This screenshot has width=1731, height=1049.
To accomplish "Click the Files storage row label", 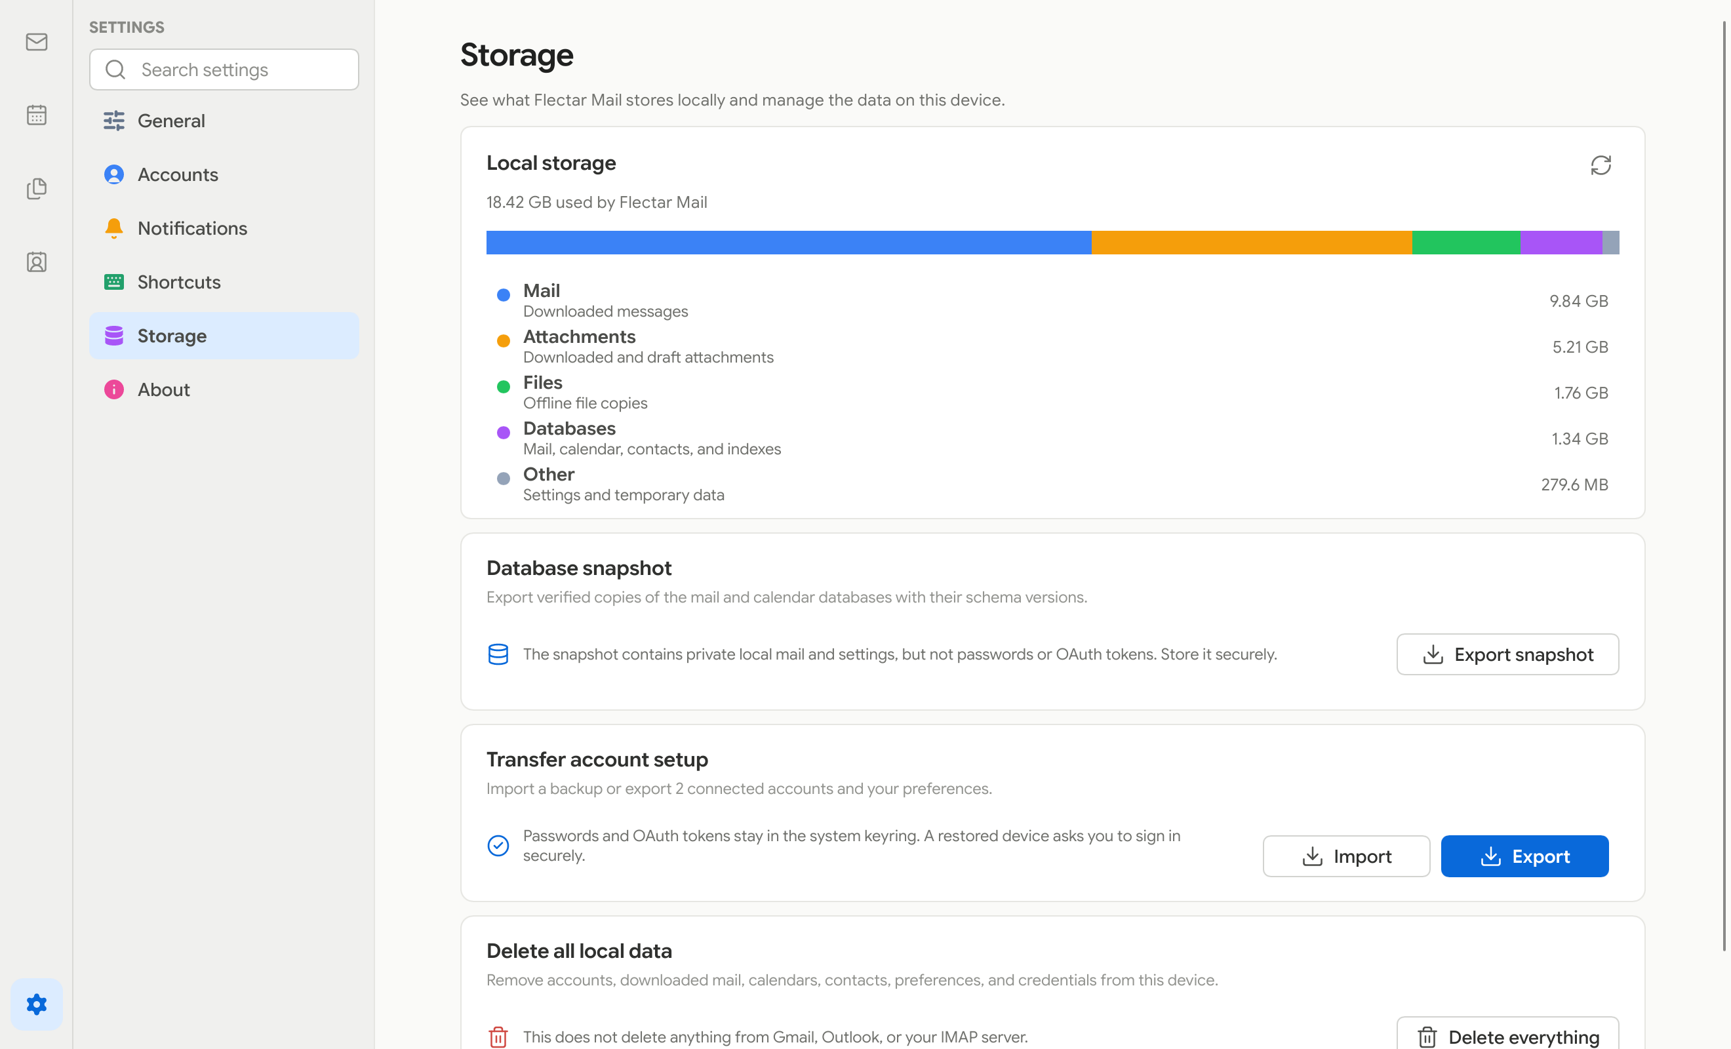I will 542,382.
